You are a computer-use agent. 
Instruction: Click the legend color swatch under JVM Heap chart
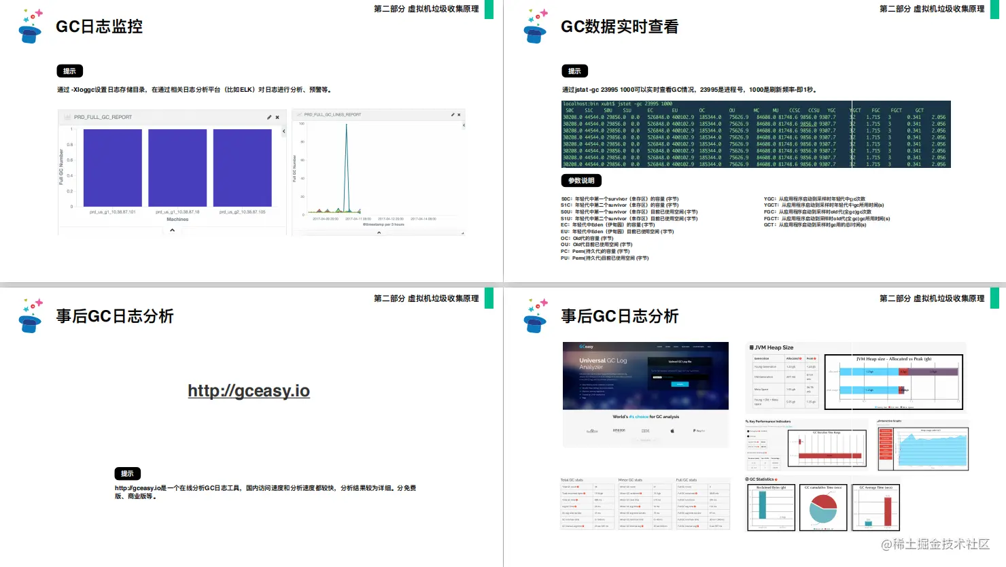point(875,407)
